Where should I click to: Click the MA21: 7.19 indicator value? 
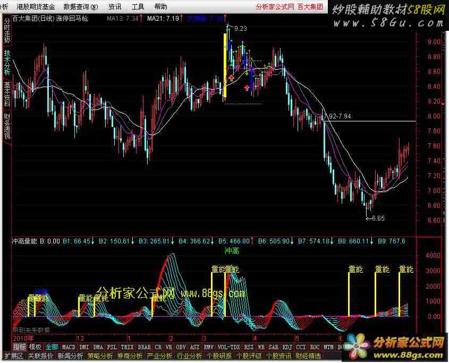point(163,19)
